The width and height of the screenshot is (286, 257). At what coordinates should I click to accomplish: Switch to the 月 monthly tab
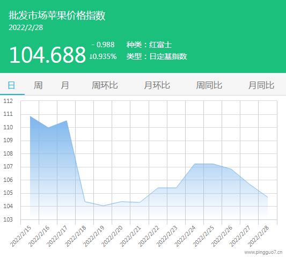coord(65,85)
